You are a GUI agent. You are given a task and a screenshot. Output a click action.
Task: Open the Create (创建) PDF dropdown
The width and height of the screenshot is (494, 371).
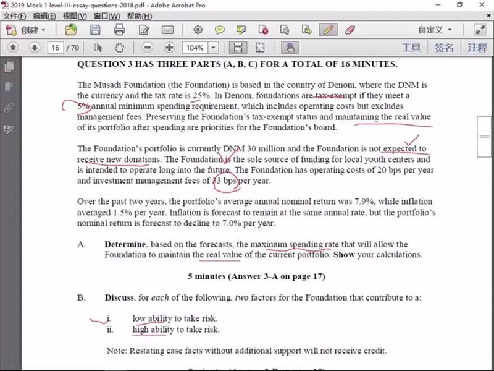(x=26, y=30)
